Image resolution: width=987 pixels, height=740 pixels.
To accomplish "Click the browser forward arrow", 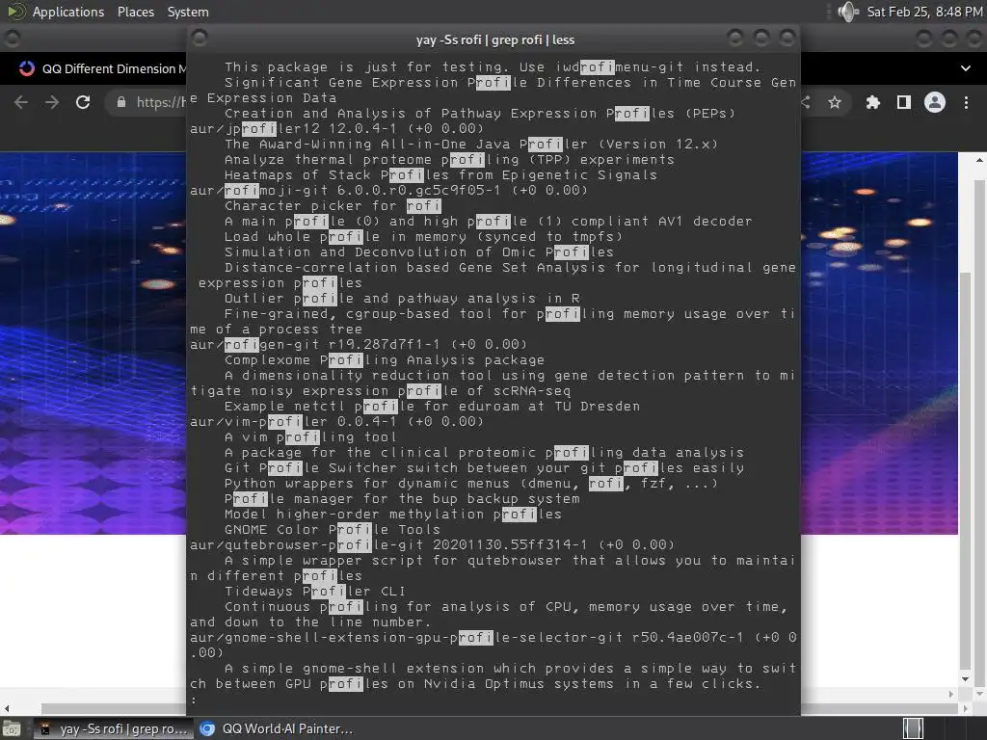I will click(52, 102).
